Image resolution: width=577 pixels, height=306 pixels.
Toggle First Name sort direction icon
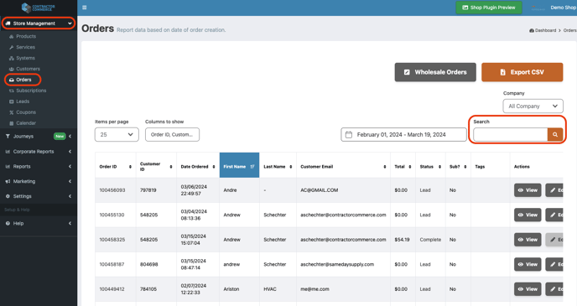pyautogui.click(x=252, y=167)
